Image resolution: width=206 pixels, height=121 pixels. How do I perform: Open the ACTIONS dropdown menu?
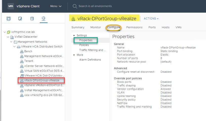pos(151,18)
